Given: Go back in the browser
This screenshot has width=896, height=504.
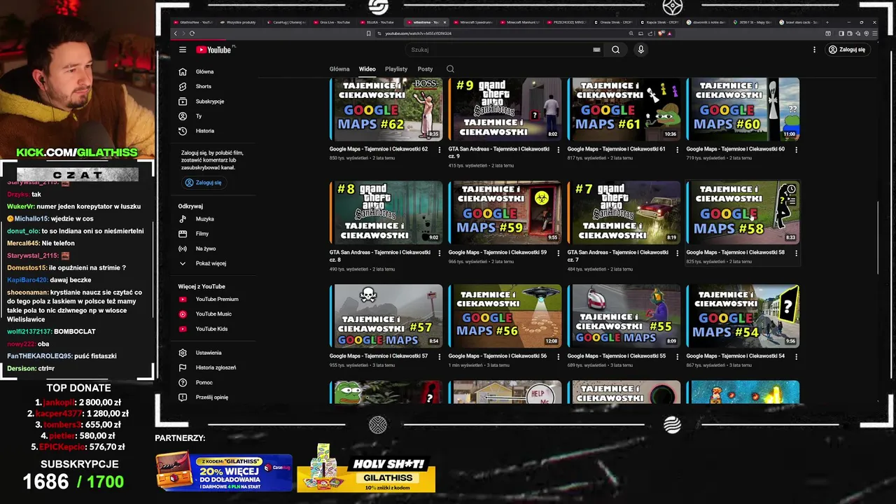Looking at the screenshot, I should point(176,34).
